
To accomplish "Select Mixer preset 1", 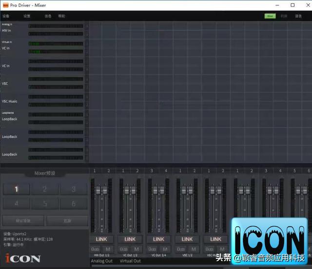I will [x=16, y=190].
